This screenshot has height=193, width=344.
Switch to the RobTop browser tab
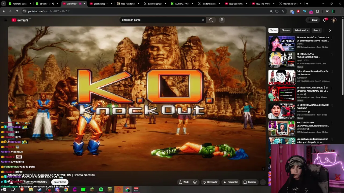(101, 4)
